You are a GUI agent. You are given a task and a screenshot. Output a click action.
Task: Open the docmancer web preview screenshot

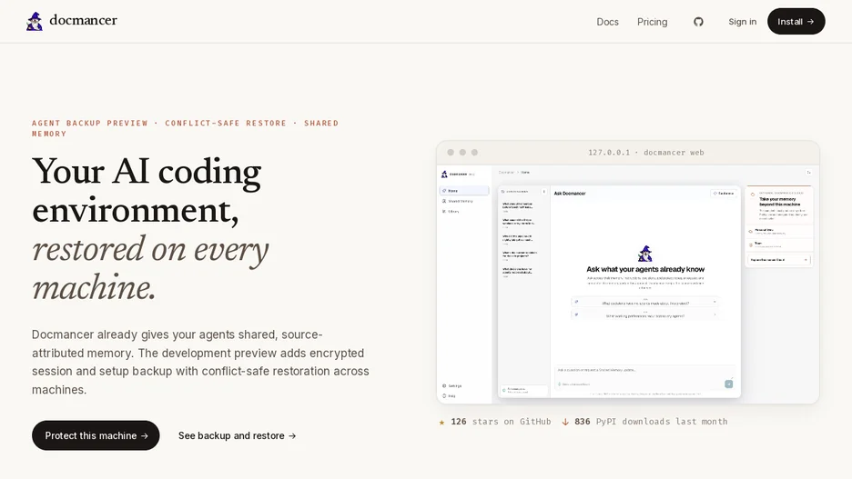pos(627,273)
